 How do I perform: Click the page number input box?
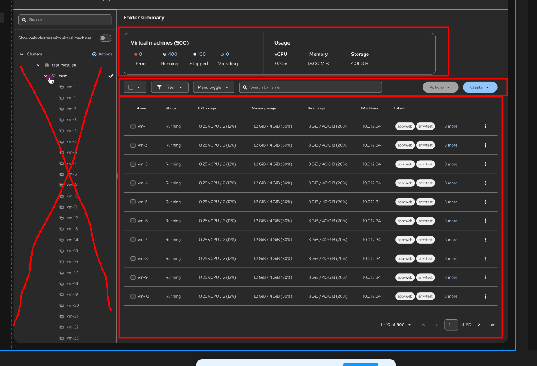(451, 325)
